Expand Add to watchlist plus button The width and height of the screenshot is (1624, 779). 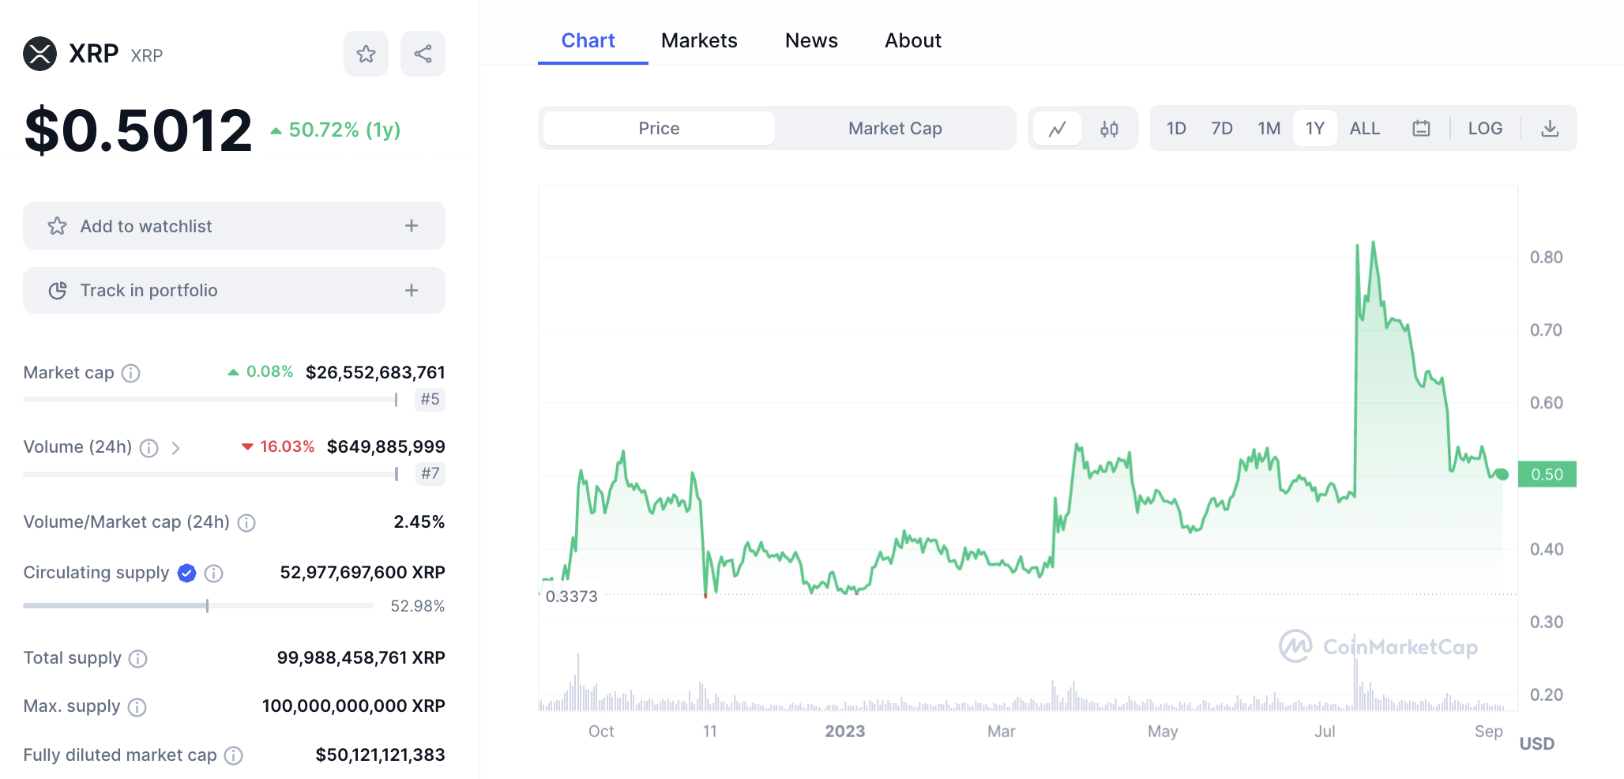pos(412,226)
